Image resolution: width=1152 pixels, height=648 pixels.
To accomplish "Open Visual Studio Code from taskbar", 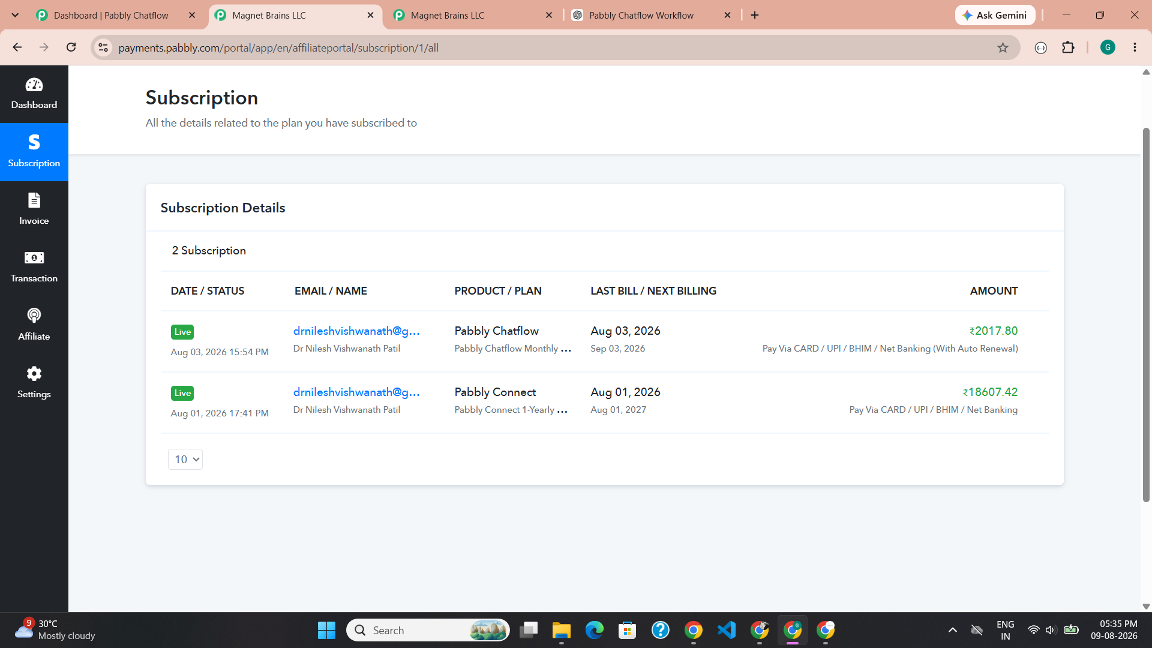I will (x=726, y=630).
